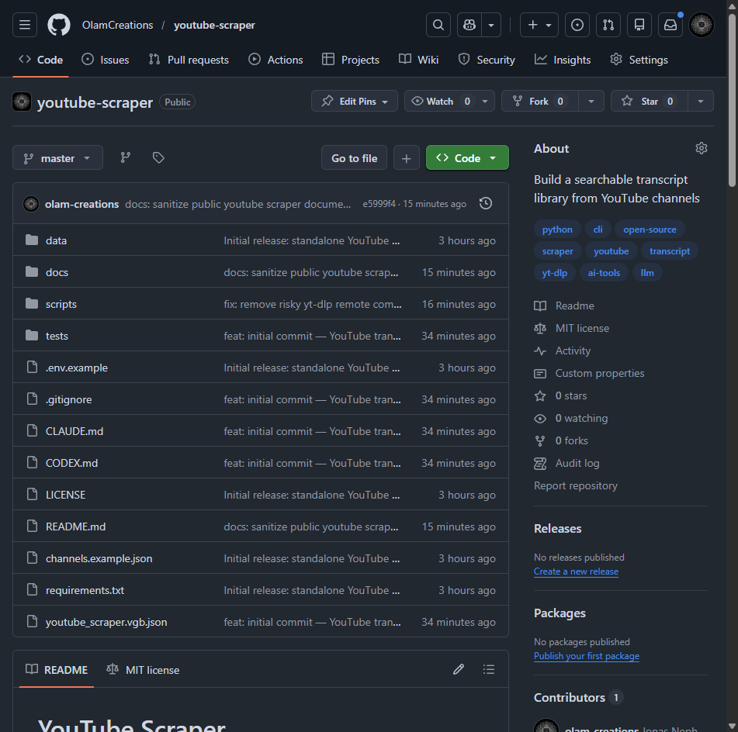
Task: Go to GitHub homepage via Octocat logo
Action: [59, 25]
